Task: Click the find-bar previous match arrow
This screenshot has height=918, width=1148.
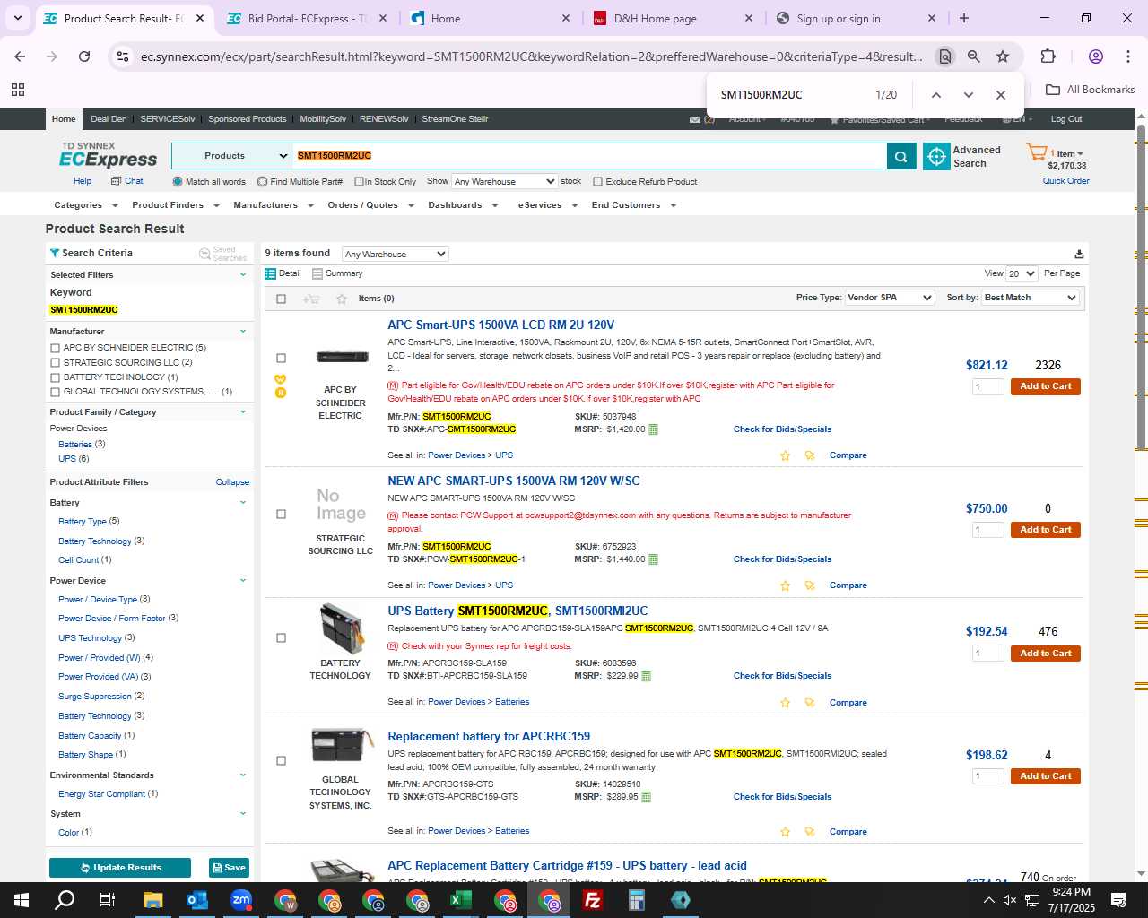Action: 935,95
